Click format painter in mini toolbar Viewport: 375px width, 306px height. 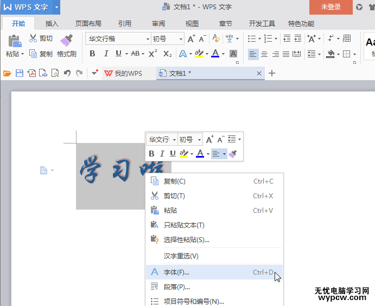click(x=232, y=154)
